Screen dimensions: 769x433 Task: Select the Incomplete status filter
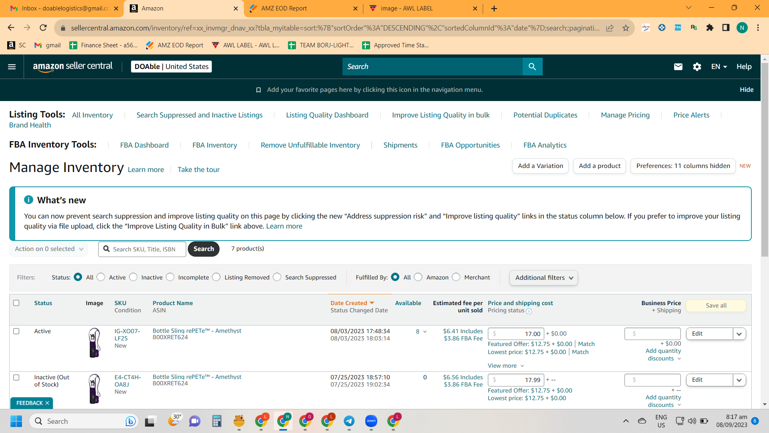pyautogui.click(x=170, y=277)
